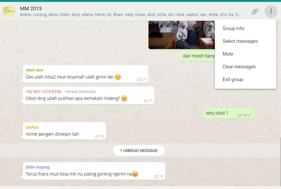
Task: Click the paperclip attach icon
Action: (x=255, y=11)
